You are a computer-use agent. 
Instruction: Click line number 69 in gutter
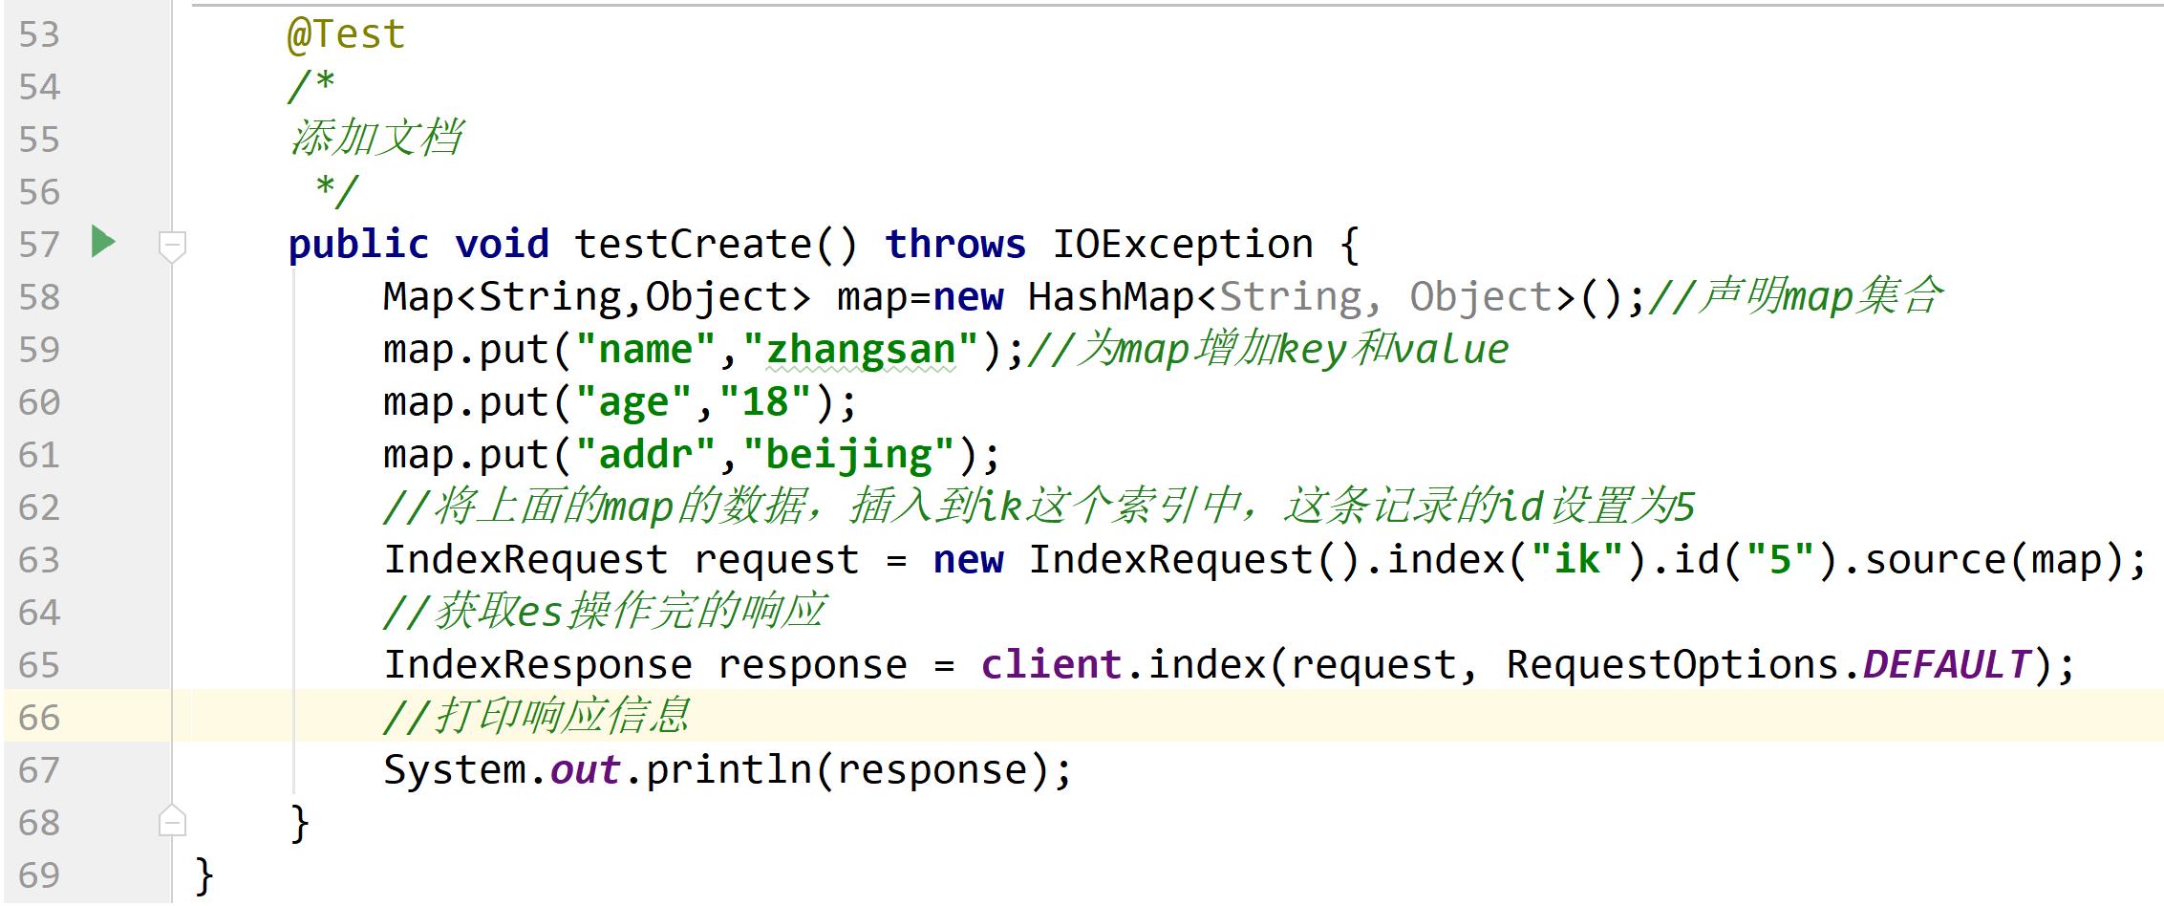point(39,876)
